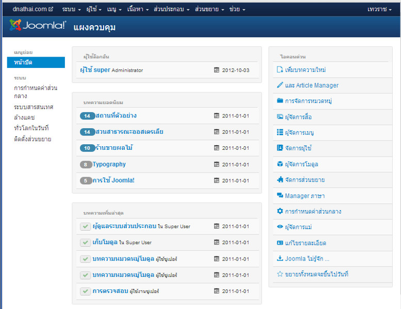401x309 pixels.
Task: Click the 14 hits badge beside สวนสาธารณะออสเตรเลีย
Action: pos(87,132)
